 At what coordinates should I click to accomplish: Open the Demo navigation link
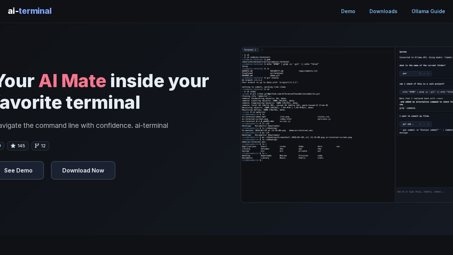pos(348,11)
